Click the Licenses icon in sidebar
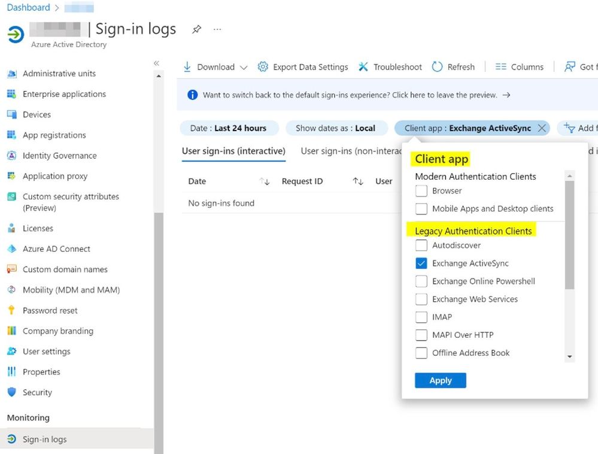The image size is (598, 454). (12, 228)
